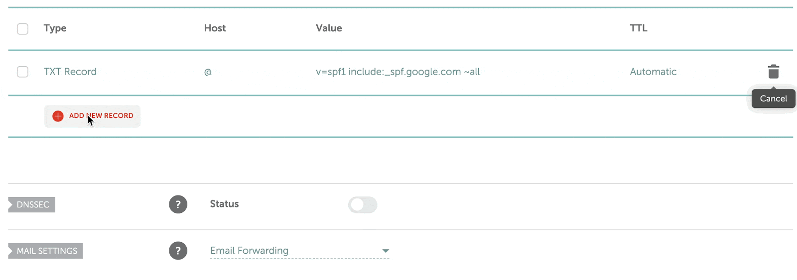The height and width of the screenshot is (280, 797).
Task: Click the Type column header
Action: point(55,28)
